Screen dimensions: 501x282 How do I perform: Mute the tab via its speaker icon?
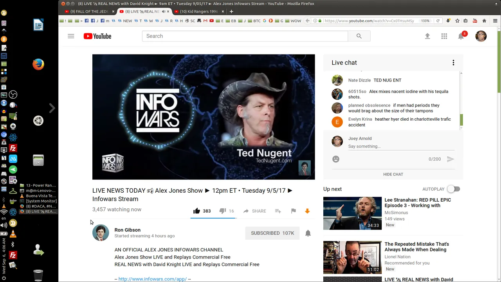point(164,11)
